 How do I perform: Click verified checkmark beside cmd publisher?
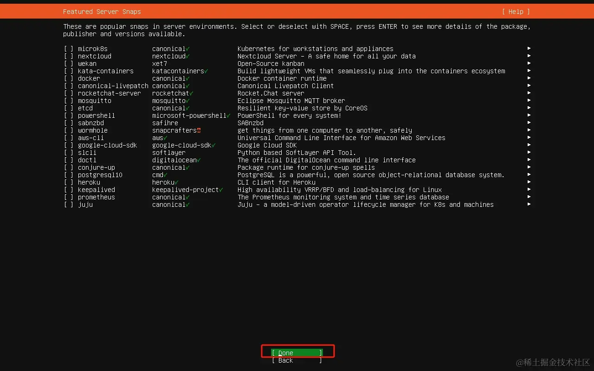[x=166, y=175]
